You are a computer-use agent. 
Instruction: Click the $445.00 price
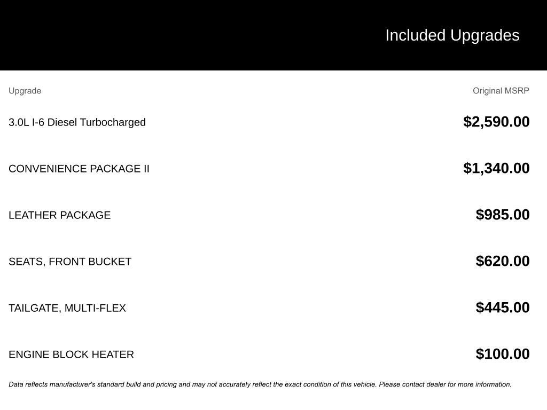503,307
